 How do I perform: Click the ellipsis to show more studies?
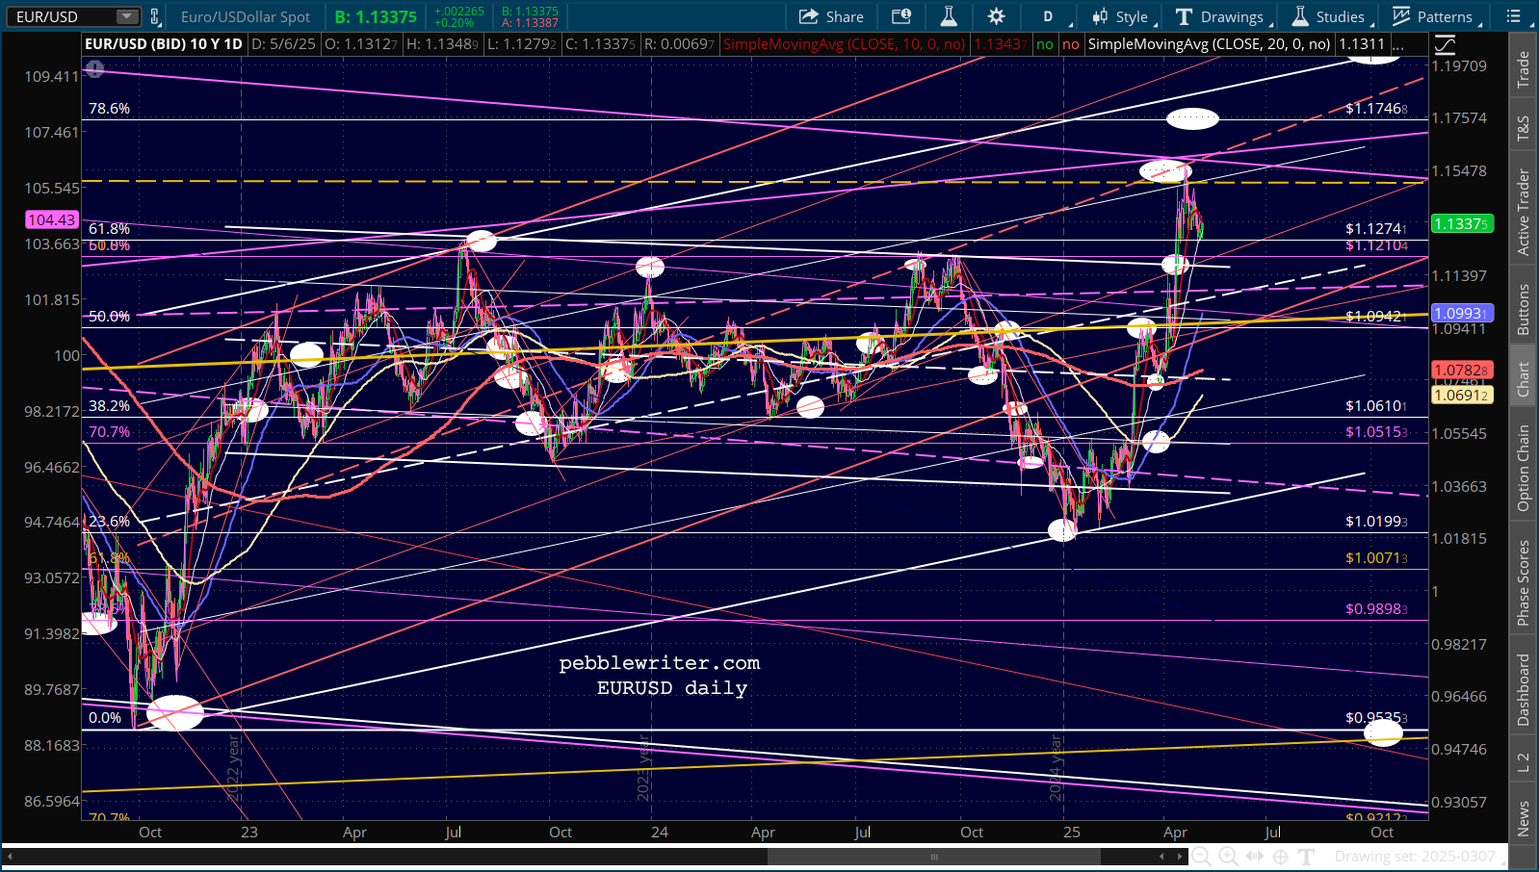coord(1398,44)
